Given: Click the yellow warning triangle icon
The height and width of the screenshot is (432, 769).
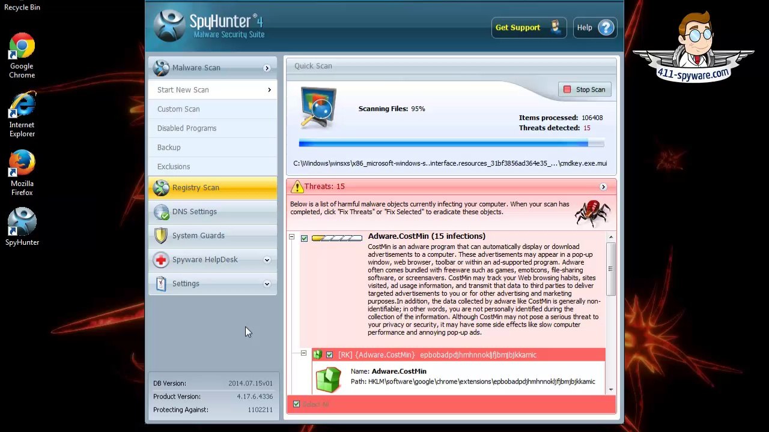Looking at the screenshot, I should coord(297,187).
